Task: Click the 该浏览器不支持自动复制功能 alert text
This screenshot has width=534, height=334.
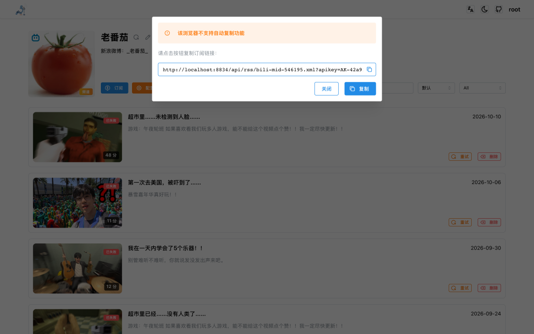Action: [x=211, y=33]
